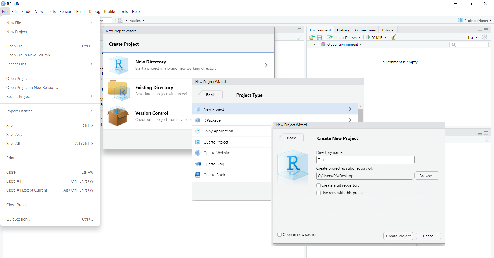Click the Existing Directory folder icon
Image resolution: width=494 pixels, height=258 pixels.
[119, 90]
